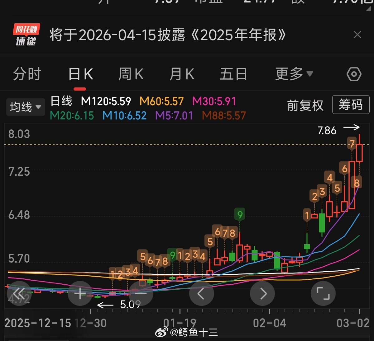Expand the 更多 chart type dropdown
Screen dimensions: 374x341
tap(293, 74)
